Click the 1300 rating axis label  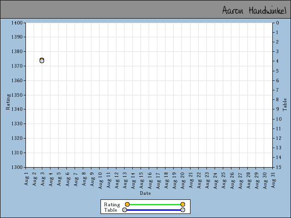(x=17, y=167)
